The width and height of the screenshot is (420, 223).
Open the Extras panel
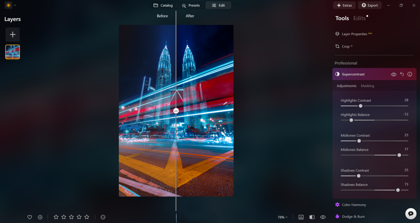coord(344,5)
